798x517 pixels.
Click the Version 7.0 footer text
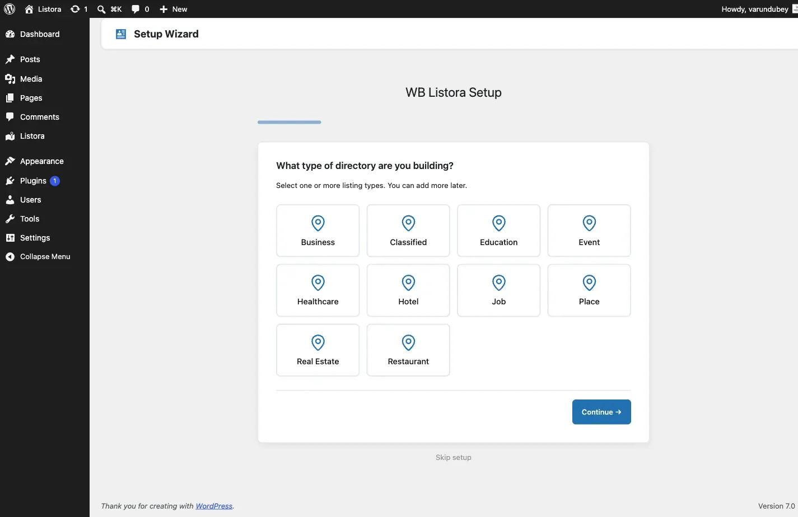[777, 506]
